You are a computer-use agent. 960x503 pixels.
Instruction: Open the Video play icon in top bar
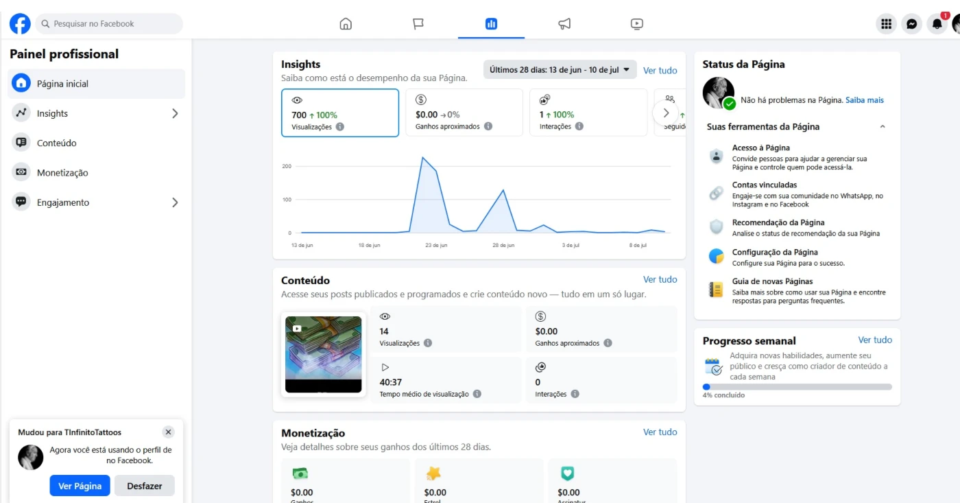(637, 24)
